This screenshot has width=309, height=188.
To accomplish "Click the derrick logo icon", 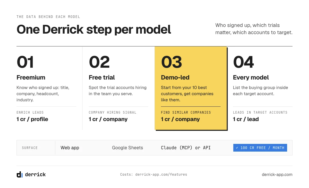I will point(20,174).
